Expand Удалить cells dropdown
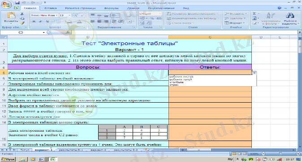The height and width of the screenshot is (162, 302). 245,18
